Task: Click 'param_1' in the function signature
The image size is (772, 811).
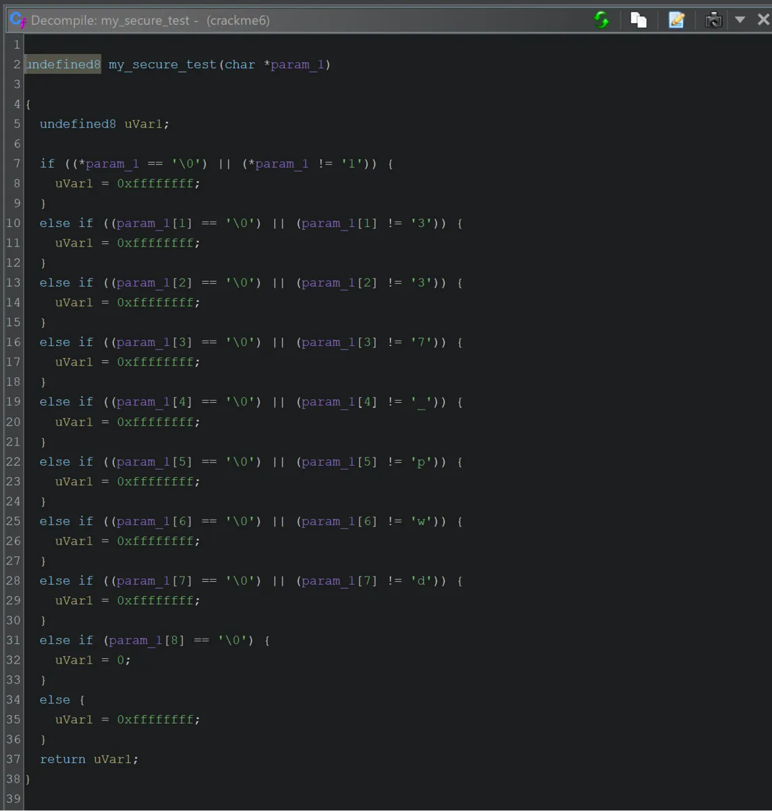Action: (297, 64)
